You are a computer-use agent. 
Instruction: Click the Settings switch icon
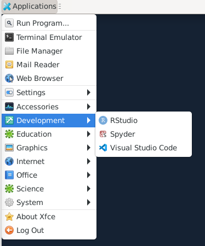coord(9,92)
